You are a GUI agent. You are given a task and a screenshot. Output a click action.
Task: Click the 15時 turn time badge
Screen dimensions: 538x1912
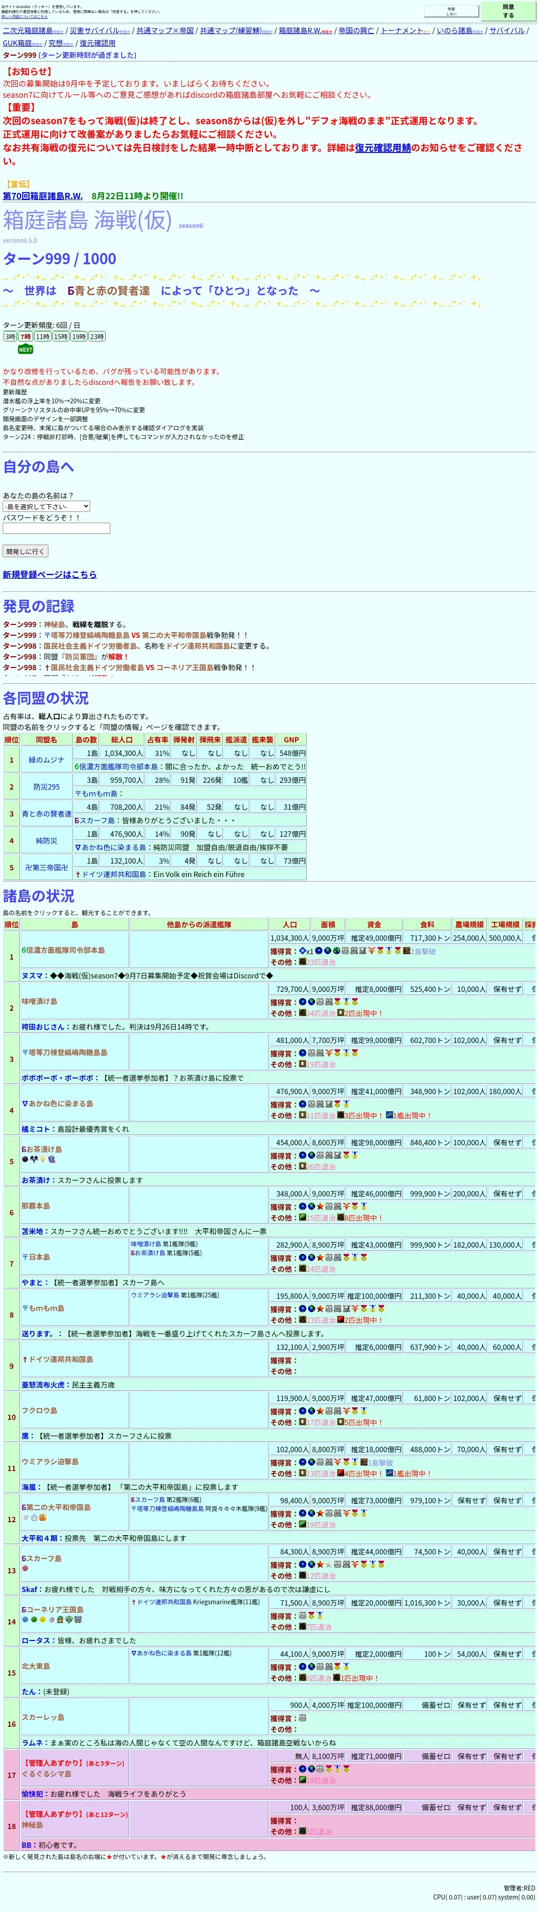click(60, 336)
